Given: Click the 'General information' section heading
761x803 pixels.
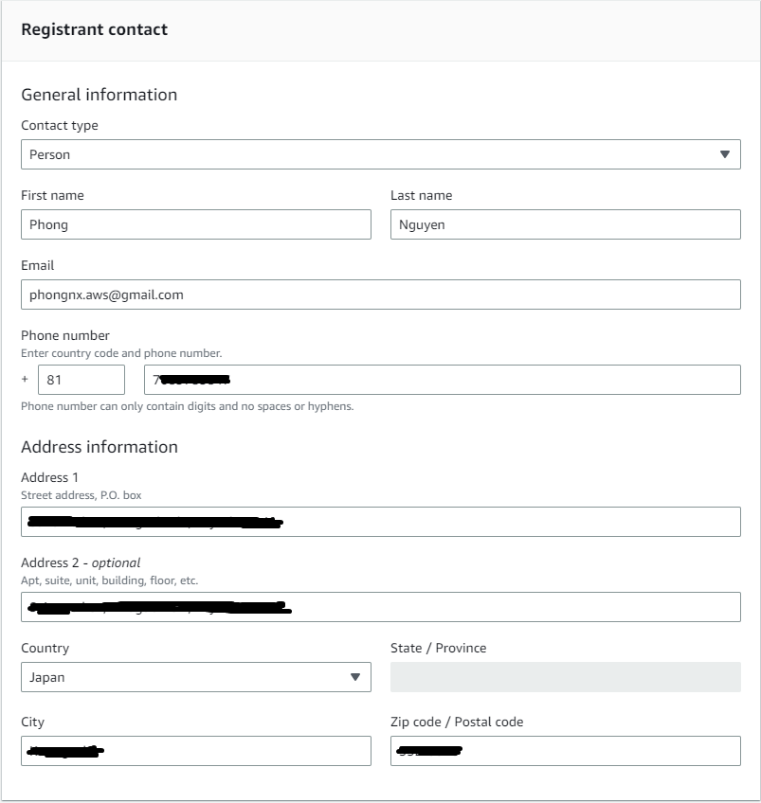Looking at the screenshot, I should tap(99, 95).
